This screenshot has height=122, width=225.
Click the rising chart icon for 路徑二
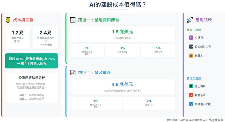(x=73, y=73)
